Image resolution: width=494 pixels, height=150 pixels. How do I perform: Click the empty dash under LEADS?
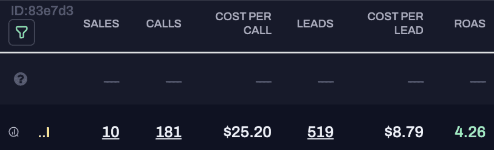(326, 82)
